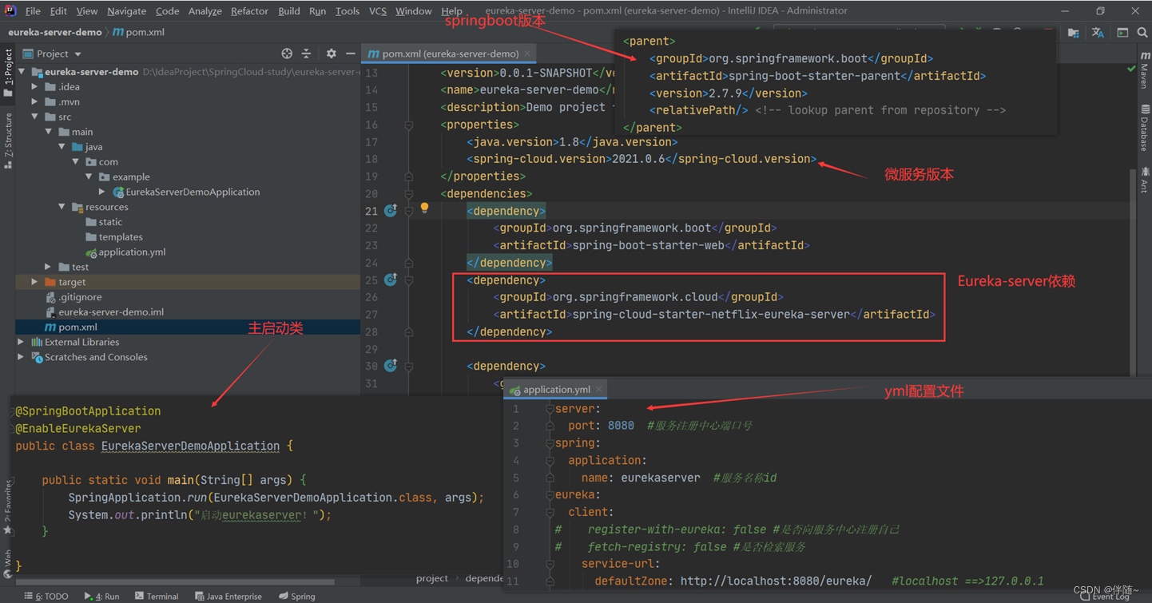
Task: Open Project panel settings gear
Action: click(x=331, y=54)
